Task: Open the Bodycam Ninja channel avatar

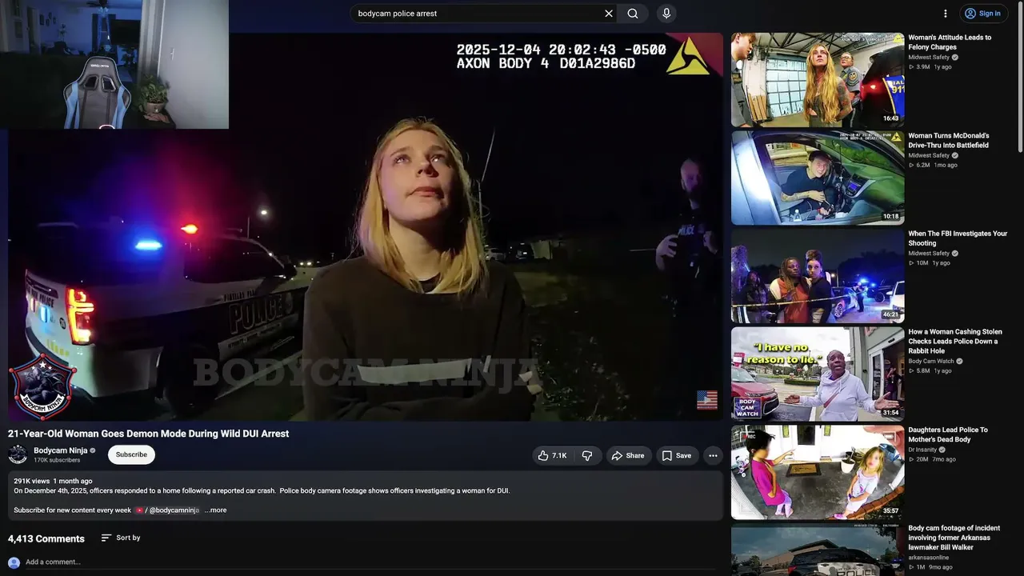Action: (x=18, y=454)
